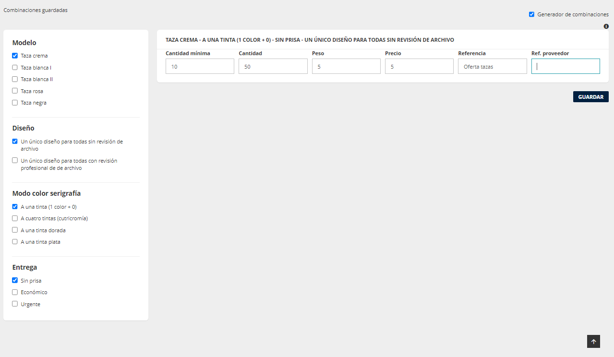Click the scroll-to-top arrow button
614x357 pixels.
[x=593, y=341]
